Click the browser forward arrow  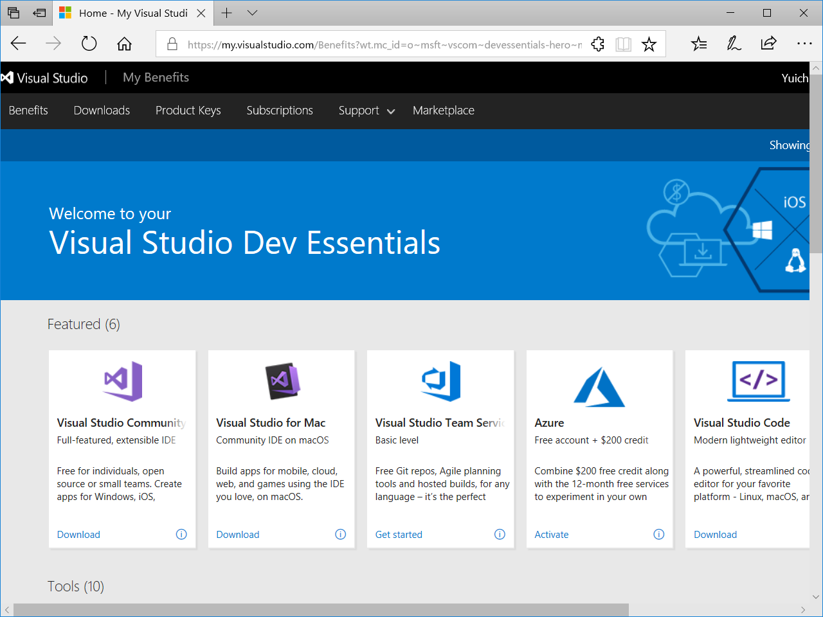(x=53, y=44)
